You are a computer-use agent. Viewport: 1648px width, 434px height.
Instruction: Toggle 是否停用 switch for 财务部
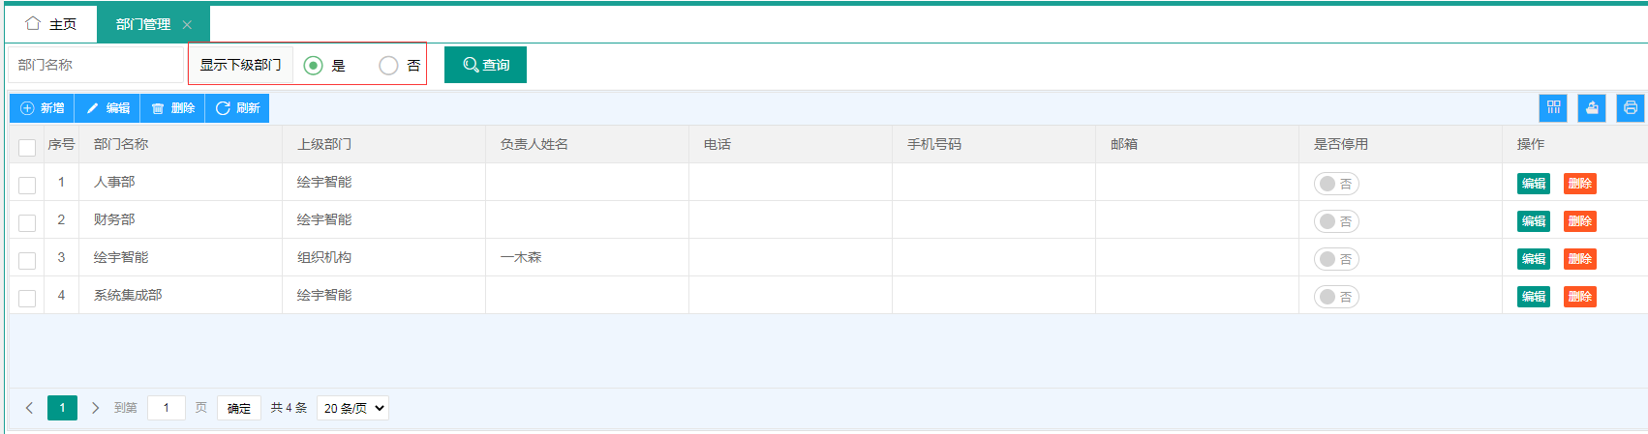[x=1336, y=221]
